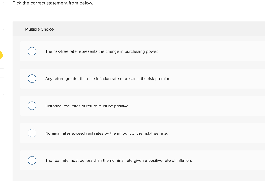
Task: Select the radio button for the inflation risk premium statement
Action: click(x=32, y=78)
